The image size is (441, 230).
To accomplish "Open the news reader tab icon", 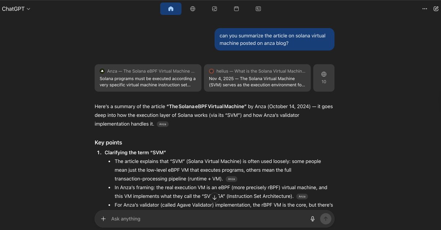I will (x=258, y=9).
